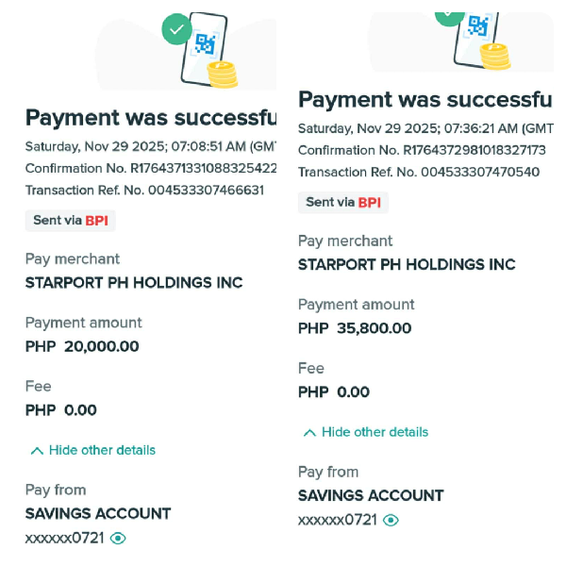Toggle the eye icon on the PHP 35,800.00 receipt

point(391,521)
